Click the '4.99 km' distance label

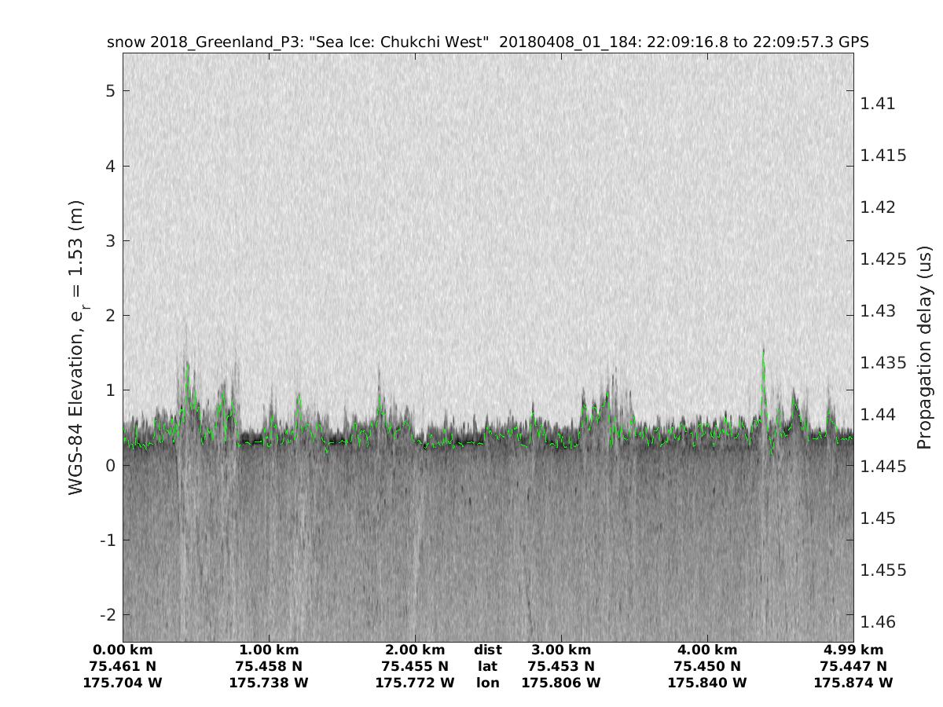click(x=853, y=650)
